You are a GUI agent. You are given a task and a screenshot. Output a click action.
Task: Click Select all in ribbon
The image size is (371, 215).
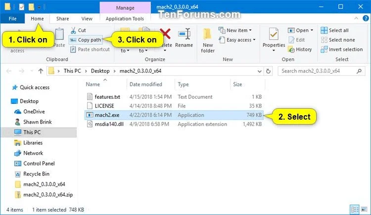coord(334,30)
